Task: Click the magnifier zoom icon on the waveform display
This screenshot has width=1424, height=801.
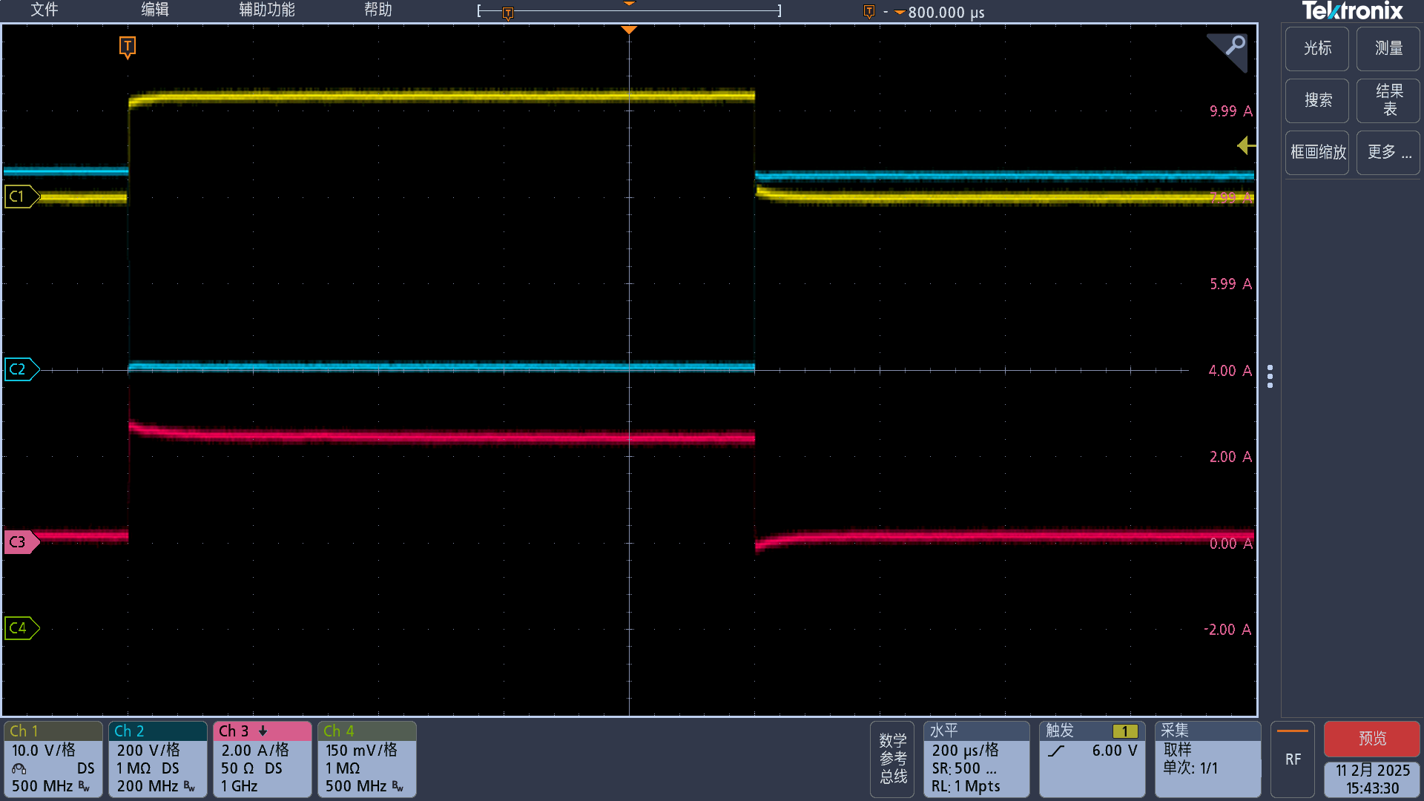Action: click(1234, 47)
